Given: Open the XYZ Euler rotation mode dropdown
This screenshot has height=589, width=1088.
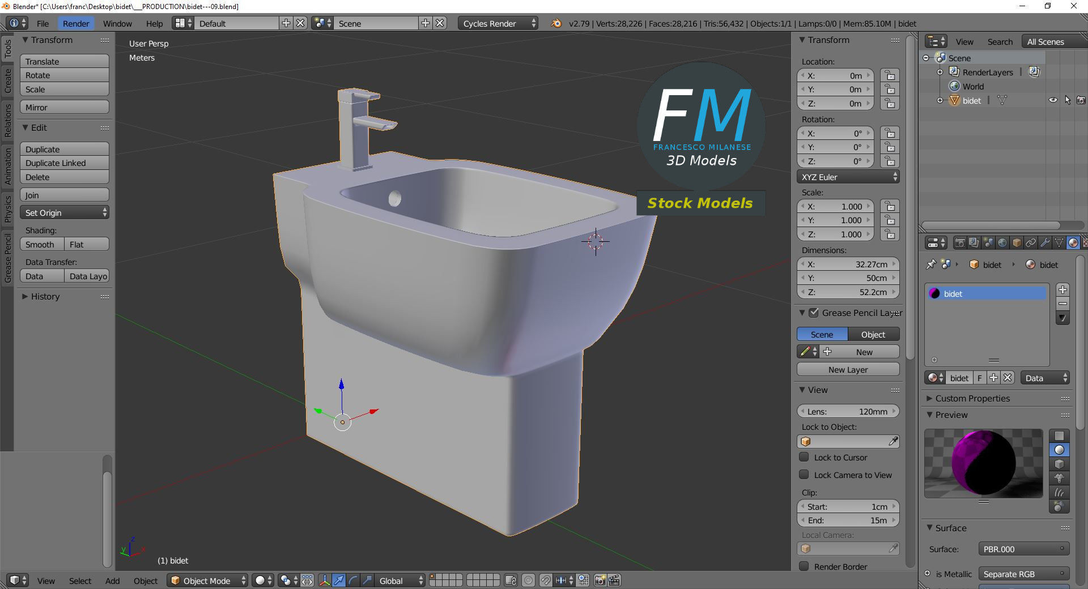Looking at the screenshot, I should point(848,177).
